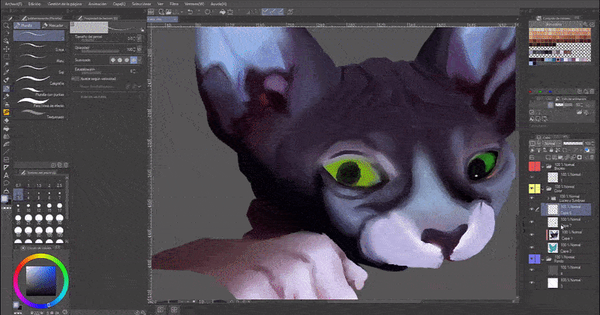This screenshot has width=600, height=315.
Task: Enable the Ajustar según velocidad checkbox
Action: point(77,79)
